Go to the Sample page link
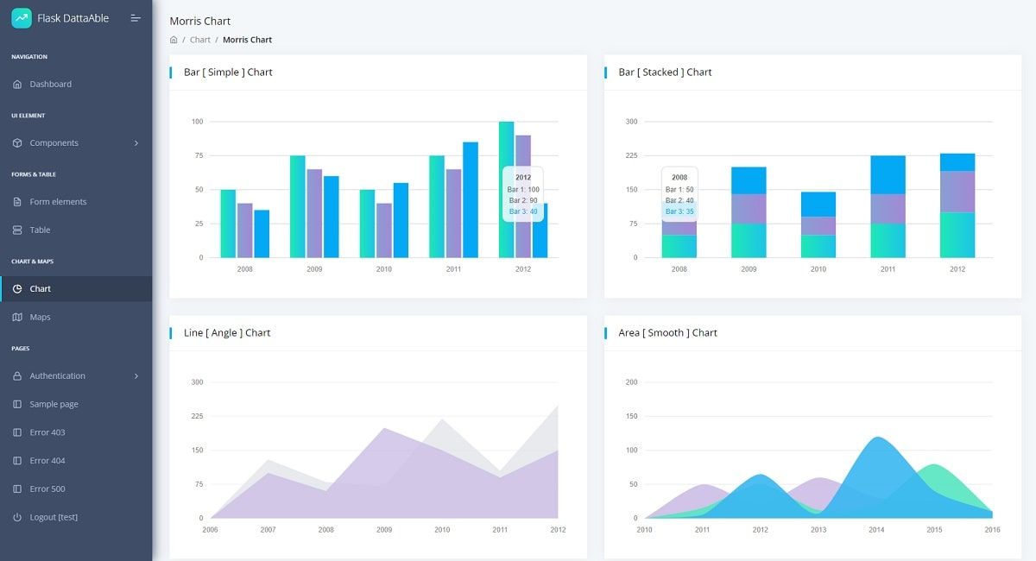This screenshot has height=561, width=1036. pyautogui.click(x=76, y=405)
